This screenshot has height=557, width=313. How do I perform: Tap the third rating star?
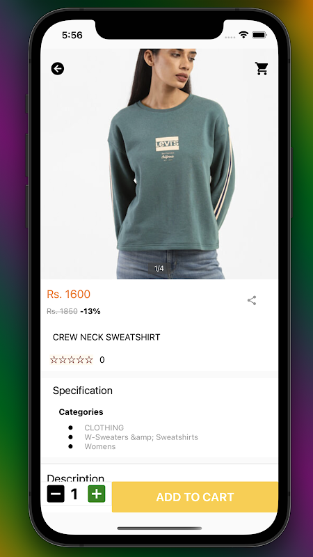pyautogui.click(x=72, y=360)
